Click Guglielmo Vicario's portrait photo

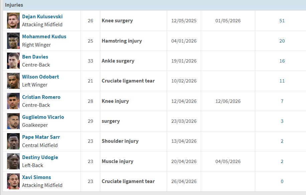coord(13,121)
